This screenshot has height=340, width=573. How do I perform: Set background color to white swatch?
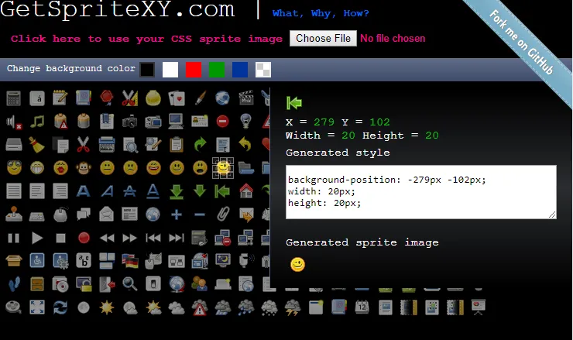tap(170, 70)
